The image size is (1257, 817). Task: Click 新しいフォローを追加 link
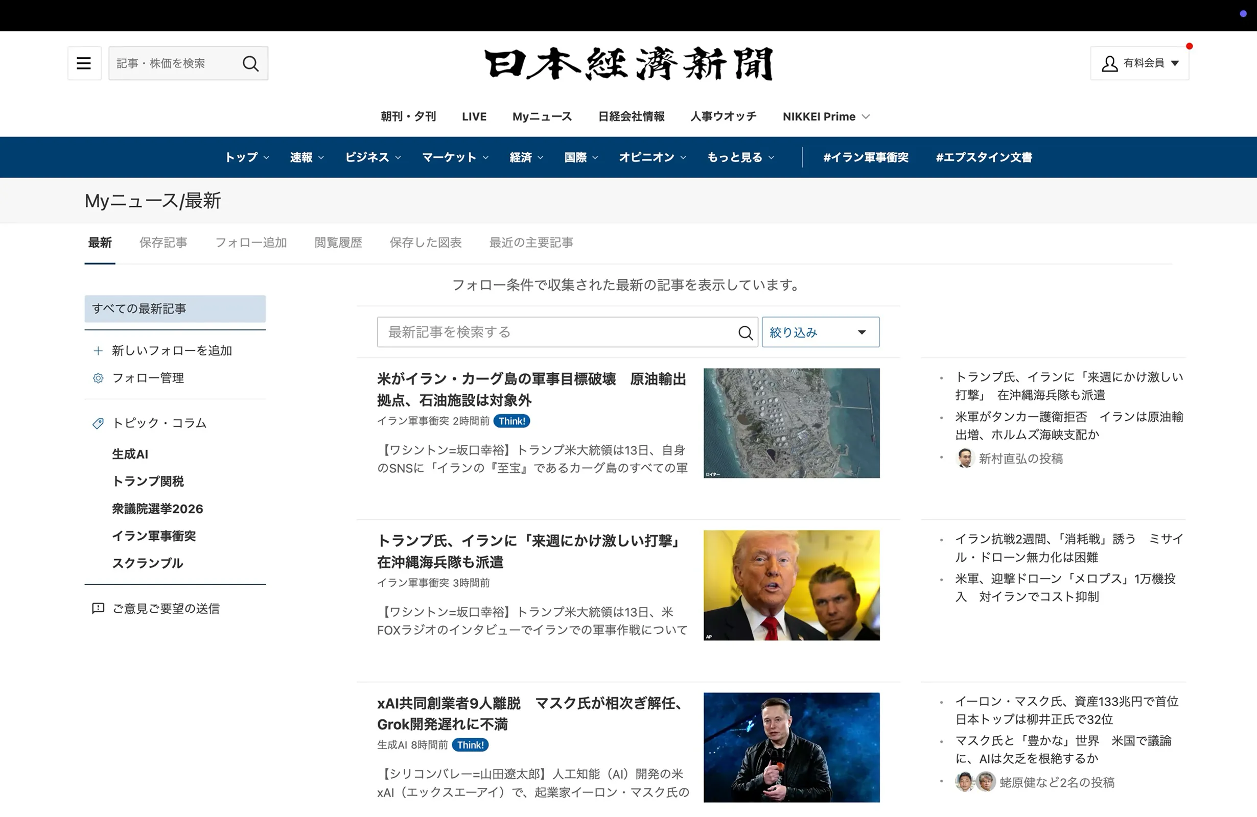(x=172, y=350)
